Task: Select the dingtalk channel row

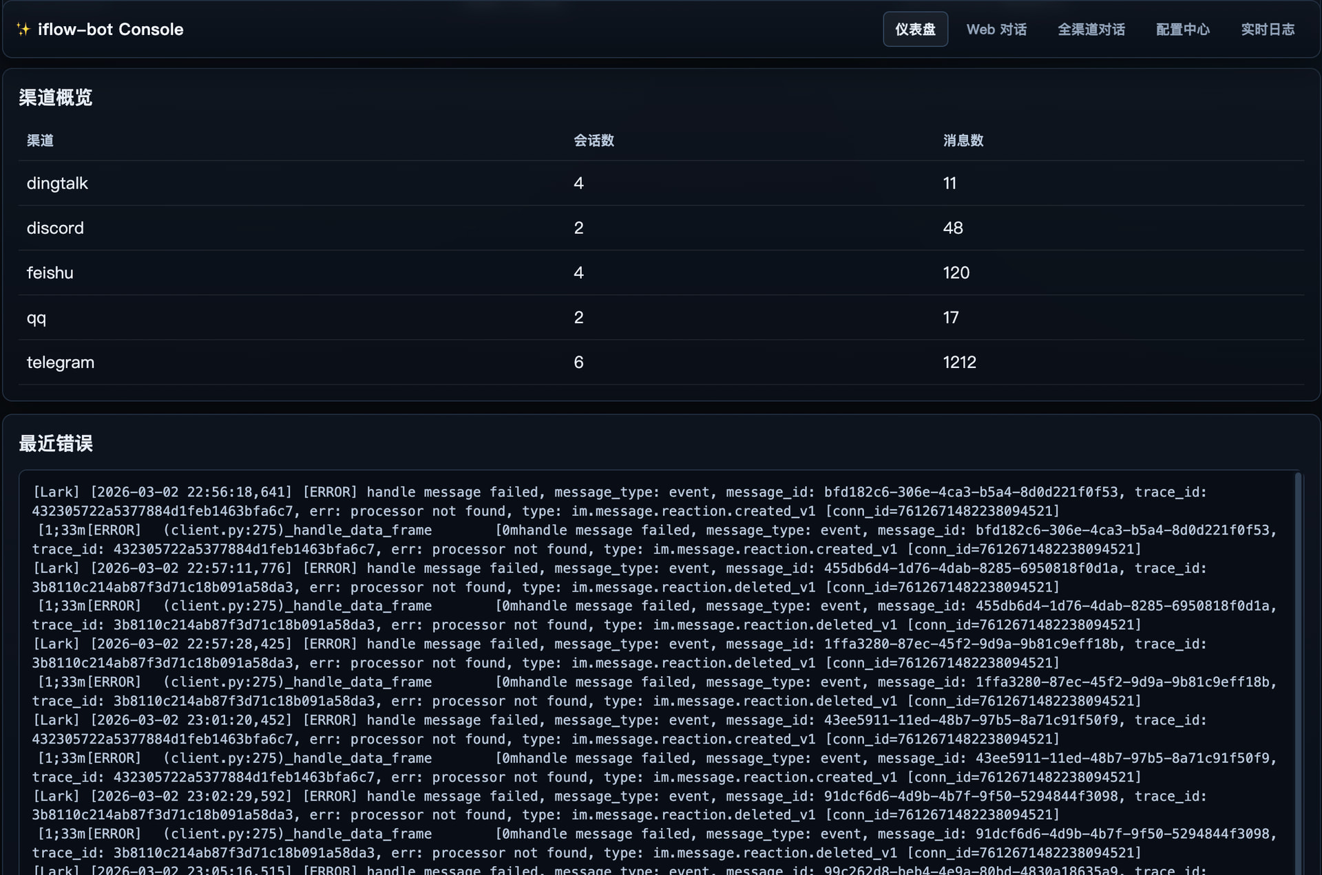Action: point(57,183)
